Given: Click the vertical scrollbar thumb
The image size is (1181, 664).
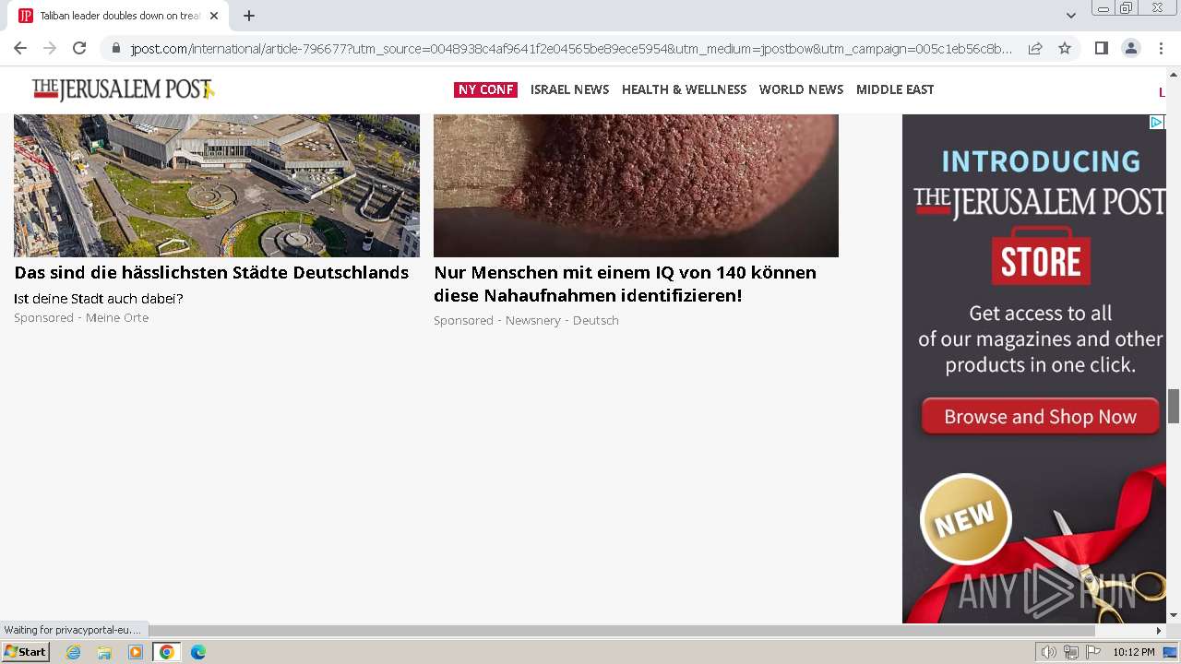Looking at the screenshot, I should click(1174, 406).
